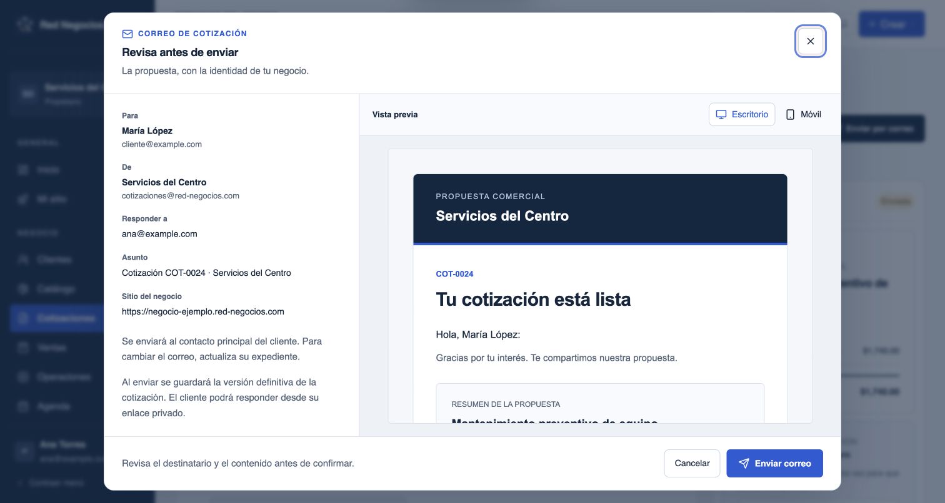Click the site URL negocio-ejemplo.red-negocios.com
Image resolution: width=945 pixels, height=503 pixels.
tap(203, 311)
